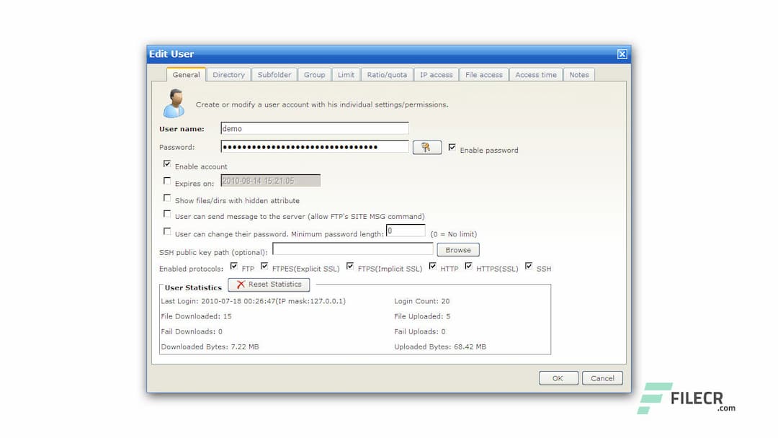
Task: Click Browse for SSH public key path
Action: (458, 249)
